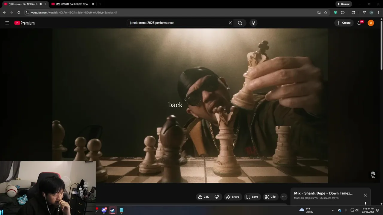Click the skull avatar overlay icon
This screenshot has width=383, height=215.
coord(373,175)
